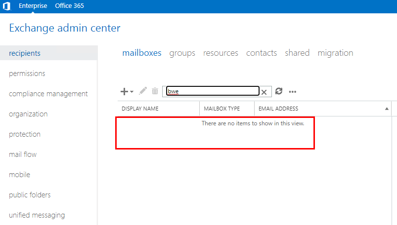
Task: Navigate to mail flow
Action: tap(23, 154)
